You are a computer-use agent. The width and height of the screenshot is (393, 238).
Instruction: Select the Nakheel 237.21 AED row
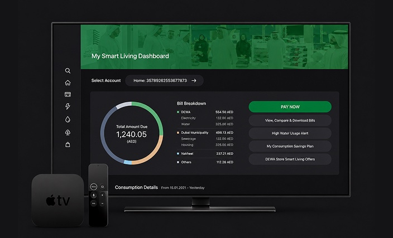[205, 154]
